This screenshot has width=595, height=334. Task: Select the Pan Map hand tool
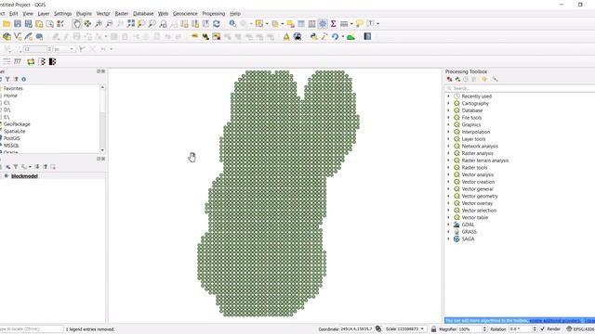pos(76,24)
